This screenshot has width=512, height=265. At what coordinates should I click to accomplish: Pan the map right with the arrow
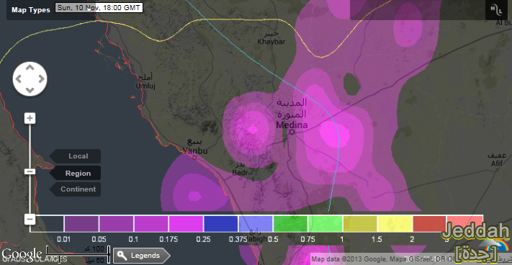(x=41, y=79)
